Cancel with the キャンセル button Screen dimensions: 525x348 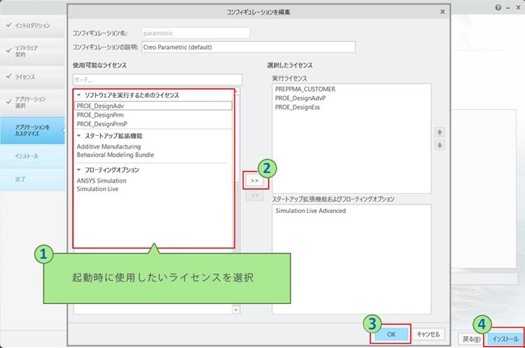(428, 334)
